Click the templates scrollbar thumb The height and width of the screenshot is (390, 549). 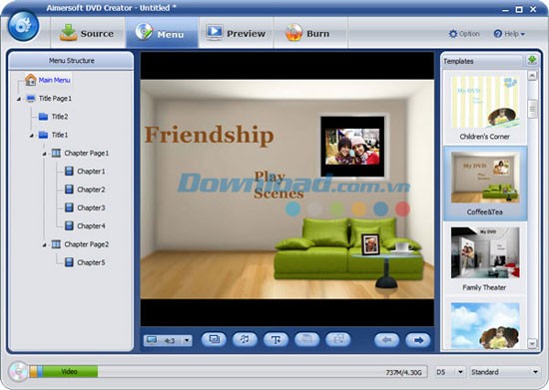click(532, 110)
